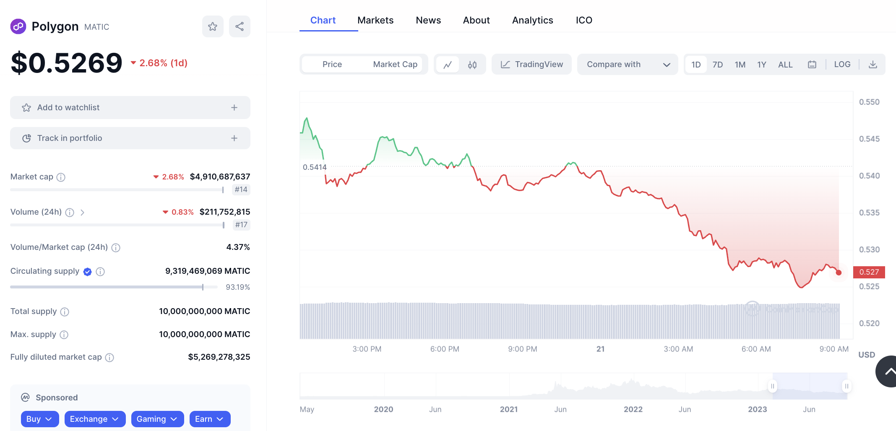Toggle the LOG scale option
Viewport: 896px width, 431px height.
[842, 65]
